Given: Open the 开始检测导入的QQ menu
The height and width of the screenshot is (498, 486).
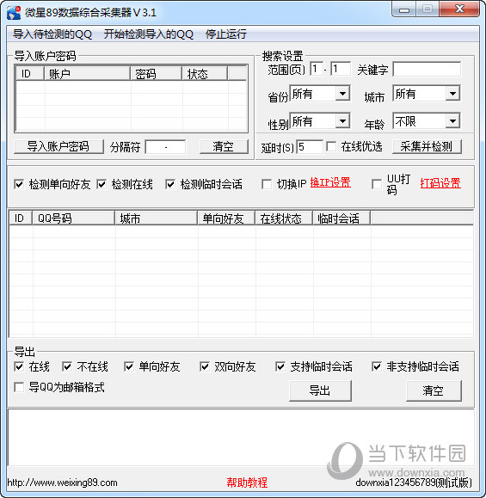Looking at the screenshot, I should point(148,34).
